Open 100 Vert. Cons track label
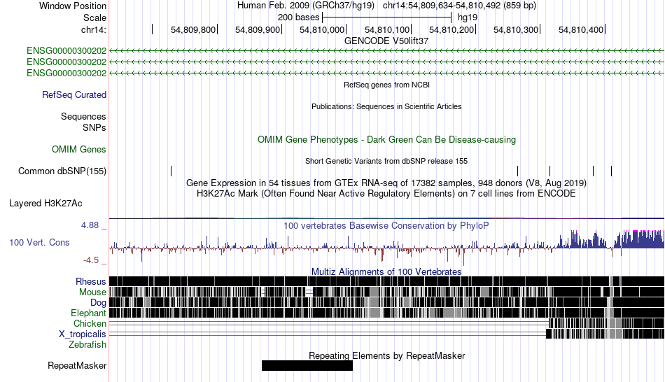 (x=39, y=243)
